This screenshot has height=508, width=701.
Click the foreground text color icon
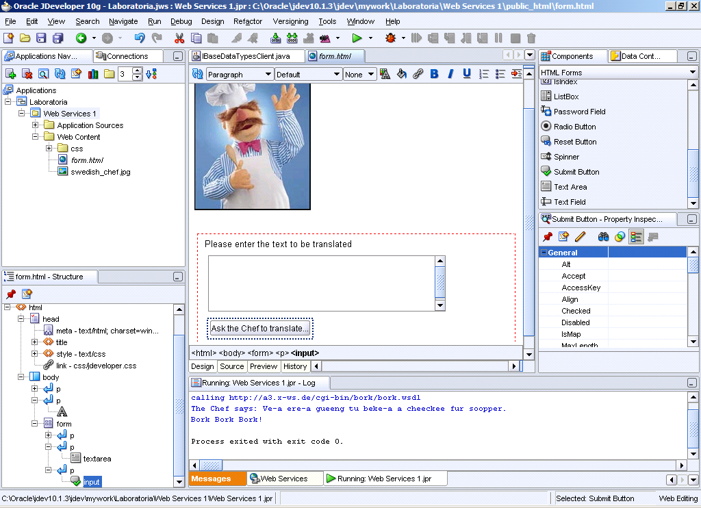pos(385,74)
